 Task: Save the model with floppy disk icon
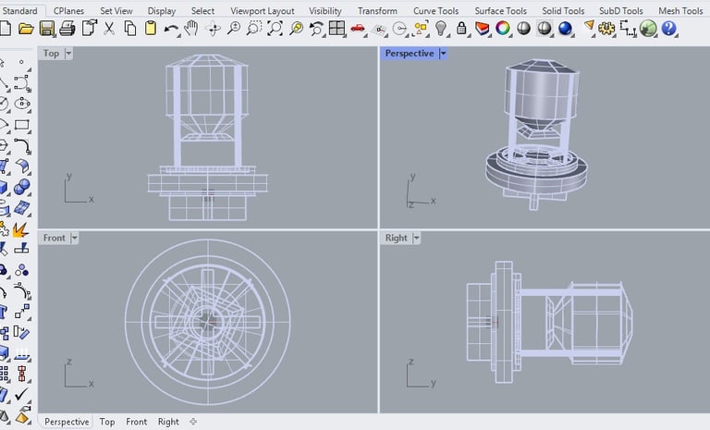(46, 29)
